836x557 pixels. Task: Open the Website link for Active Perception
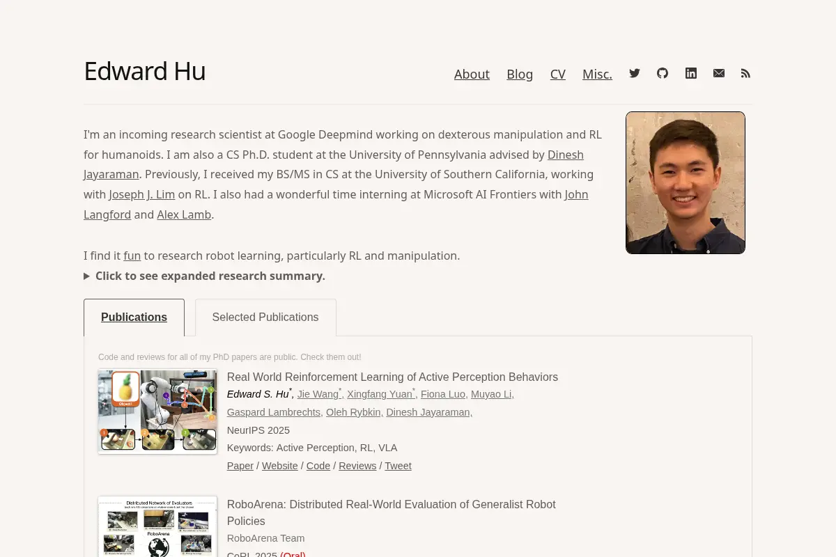(280, 466)
